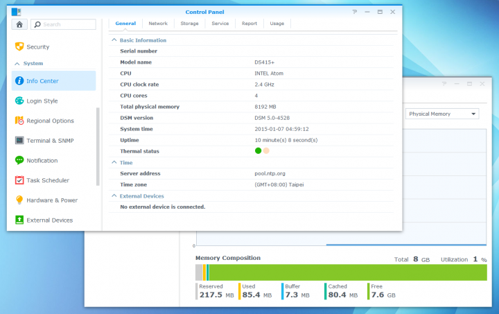This screenshot has height=314, width=499.
Task: Collapse the Time section
Action: 114,162
